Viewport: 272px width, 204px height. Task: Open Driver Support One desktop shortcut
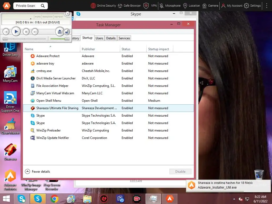click(10, 102)
